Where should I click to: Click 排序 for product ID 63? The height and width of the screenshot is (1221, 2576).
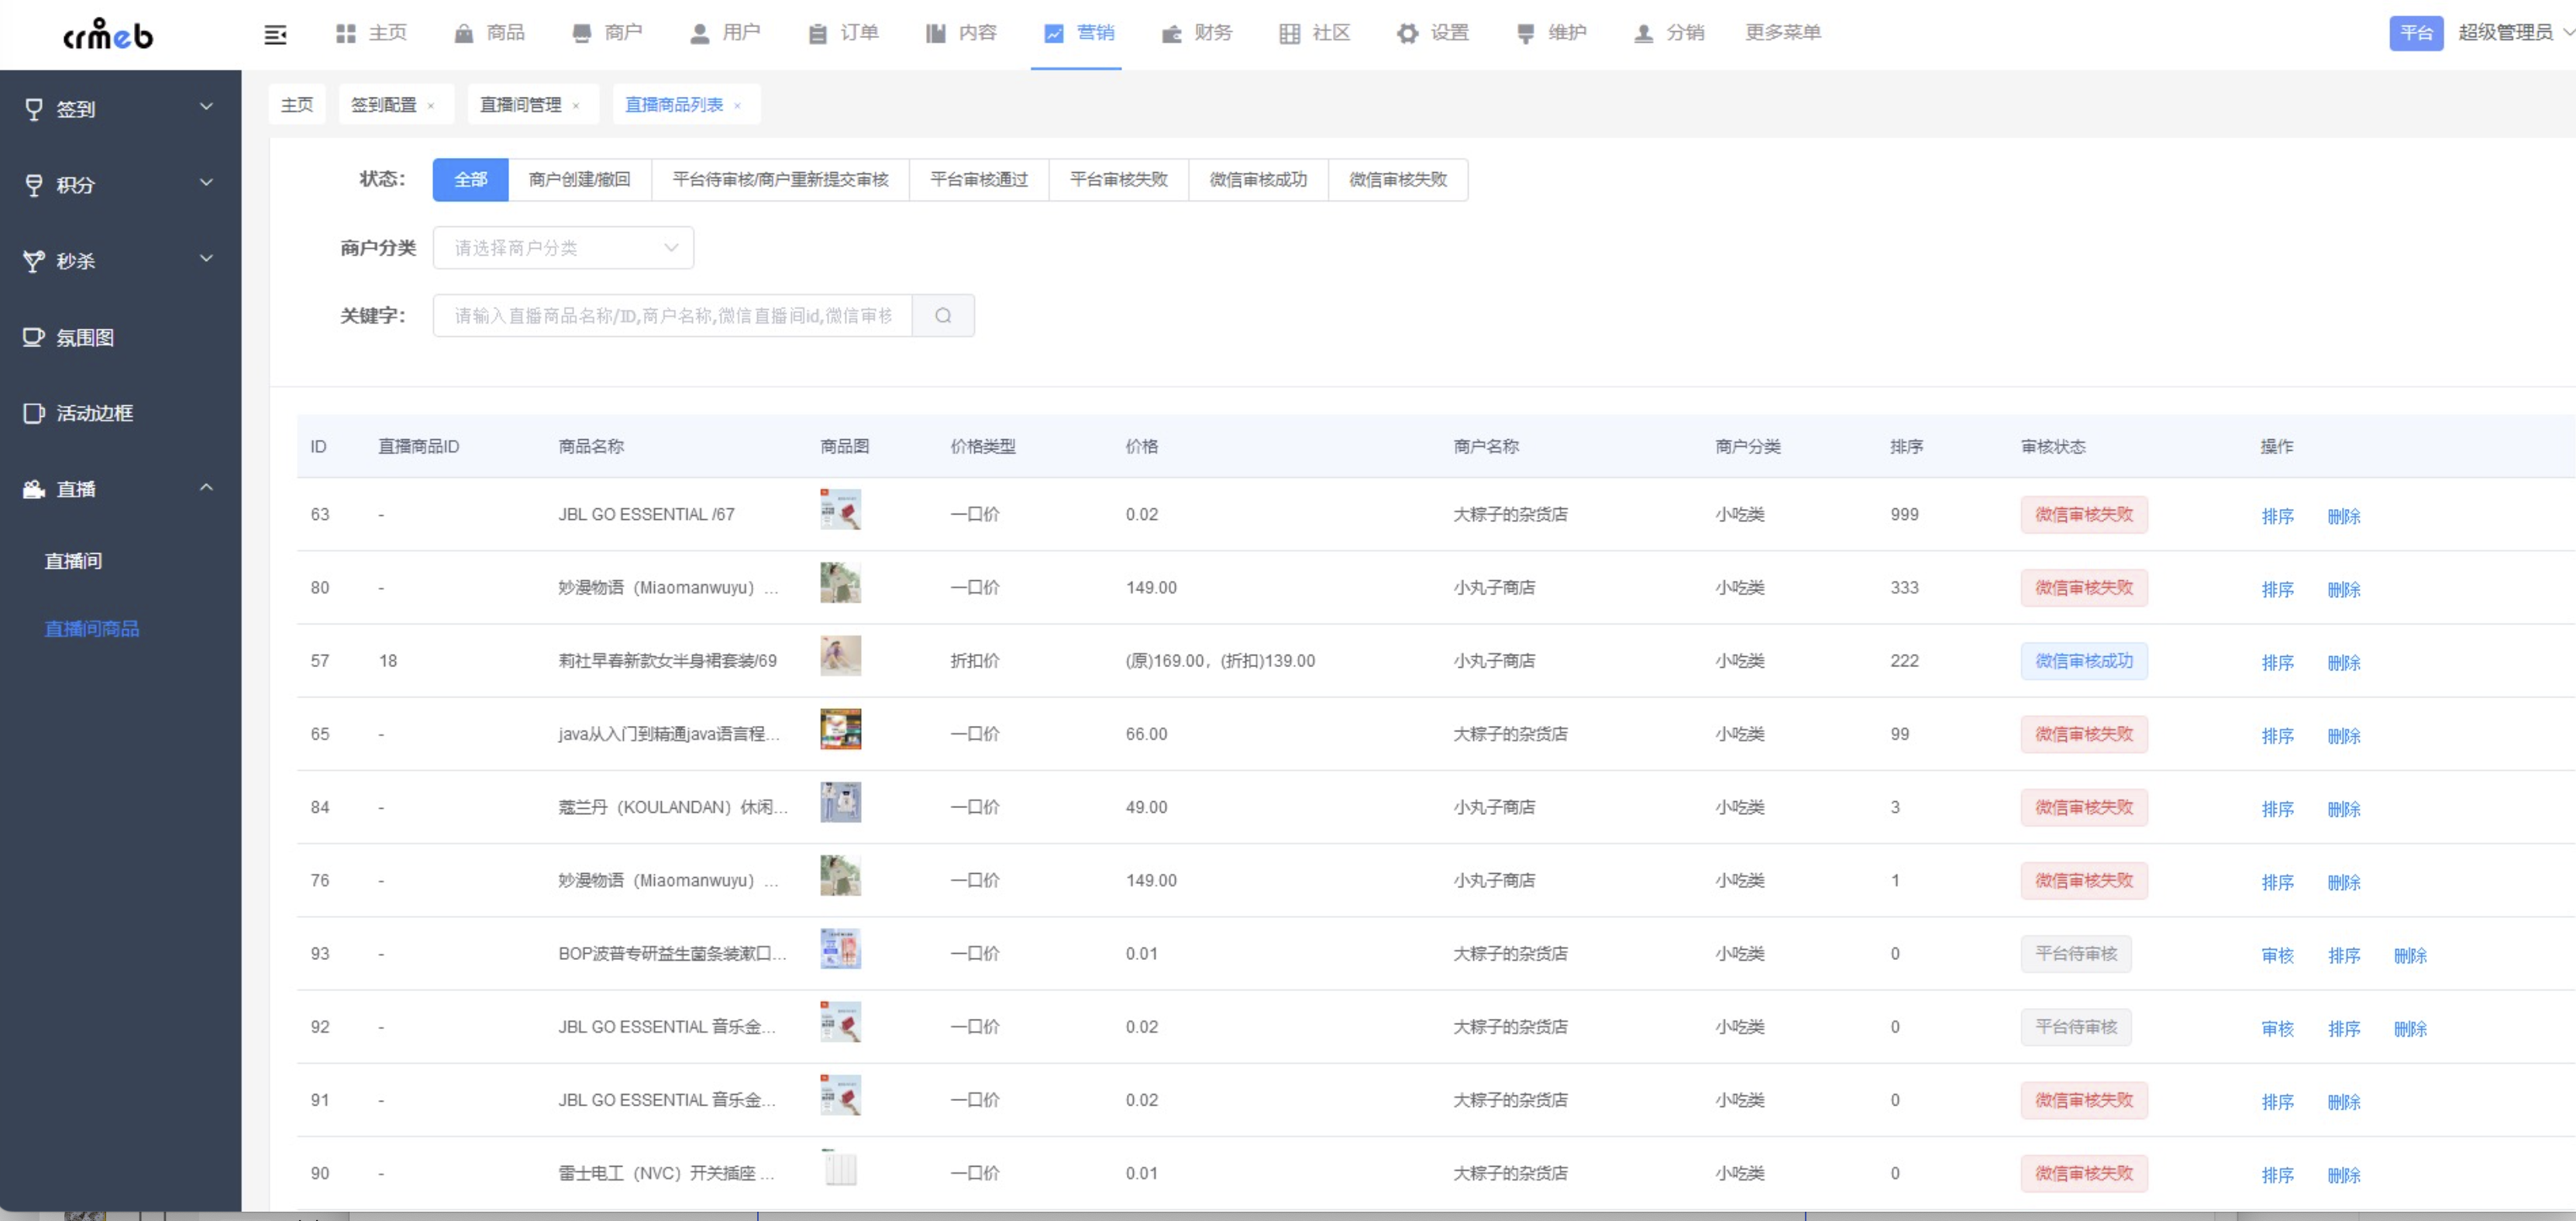[2278, 516]
